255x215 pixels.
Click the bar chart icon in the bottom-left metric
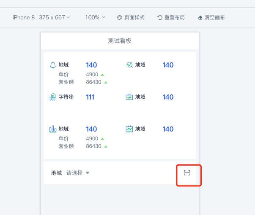pyautogui.click(x=53, y=129)
